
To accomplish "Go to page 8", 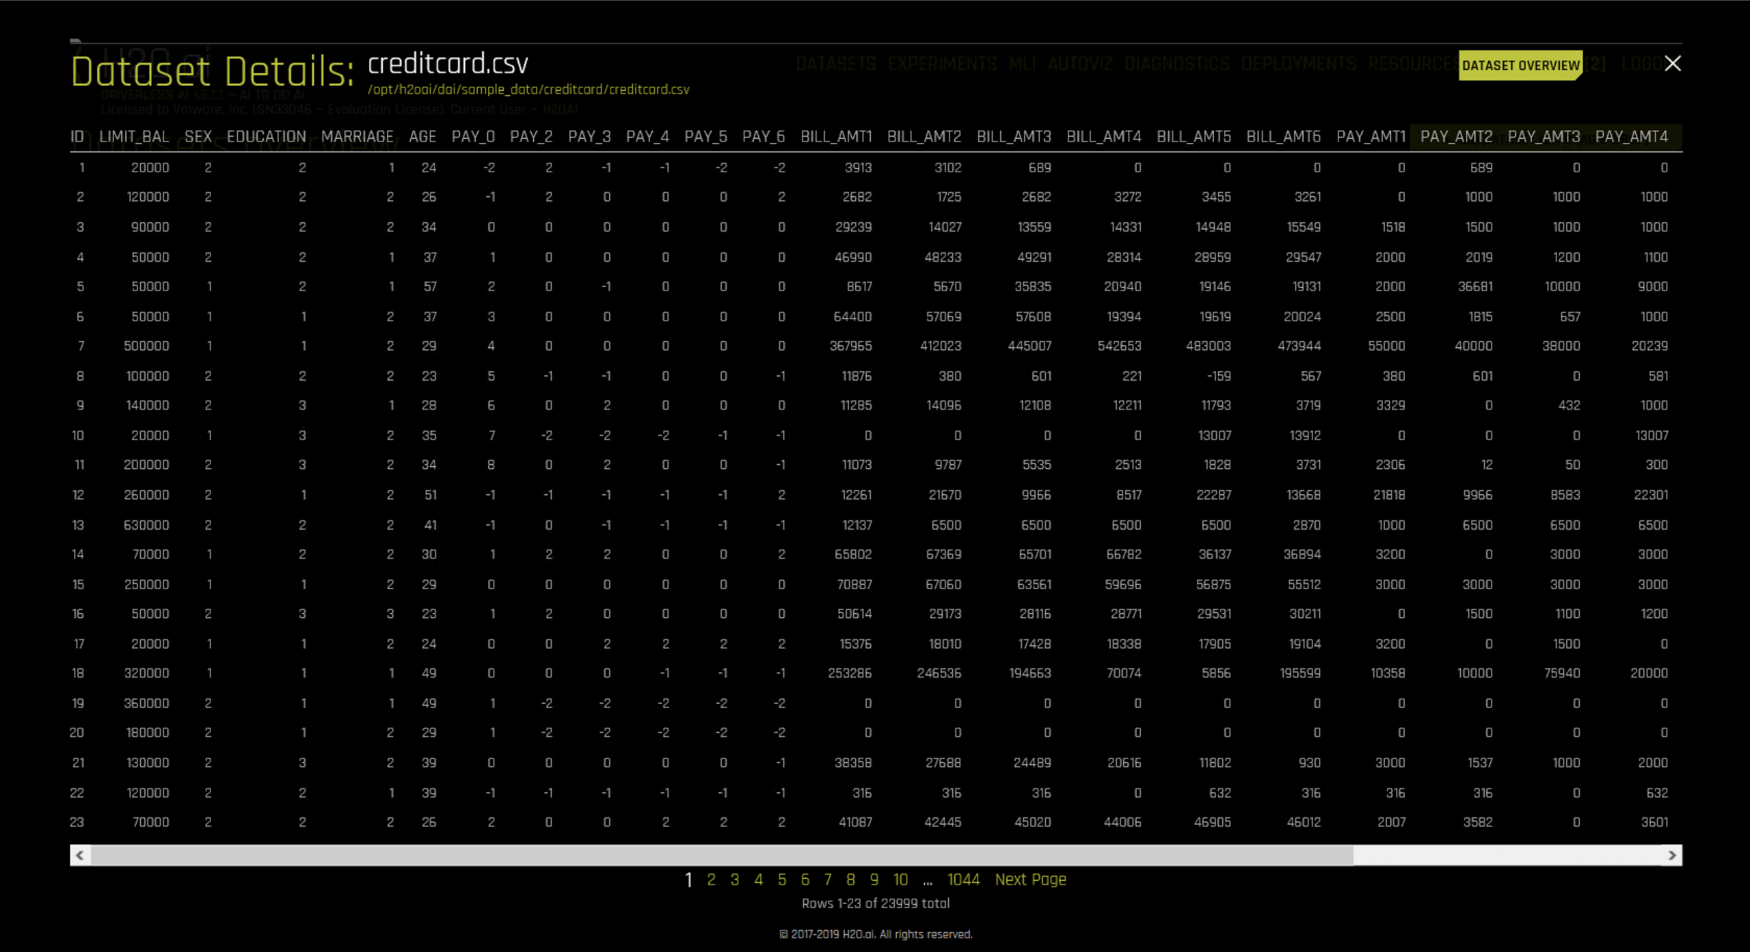I will [850, 880].
